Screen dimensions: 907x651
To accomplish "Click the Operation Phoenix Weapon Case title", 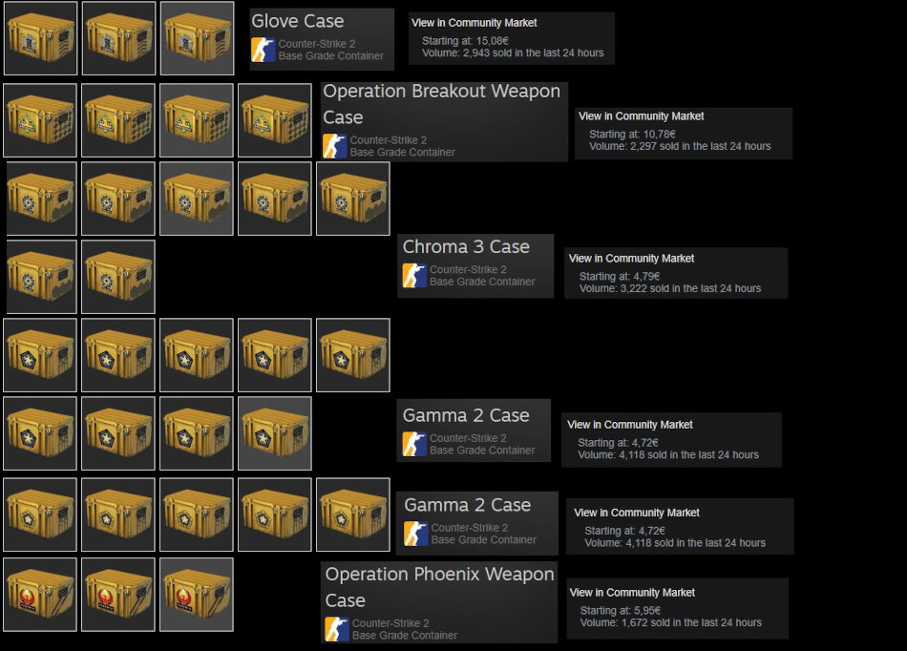I will coord(439,587).
